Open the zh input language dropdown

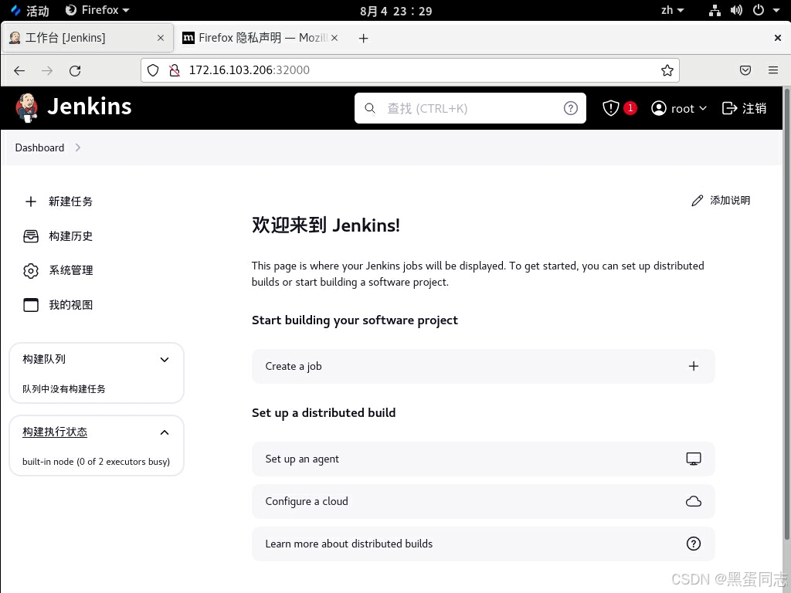673,10
